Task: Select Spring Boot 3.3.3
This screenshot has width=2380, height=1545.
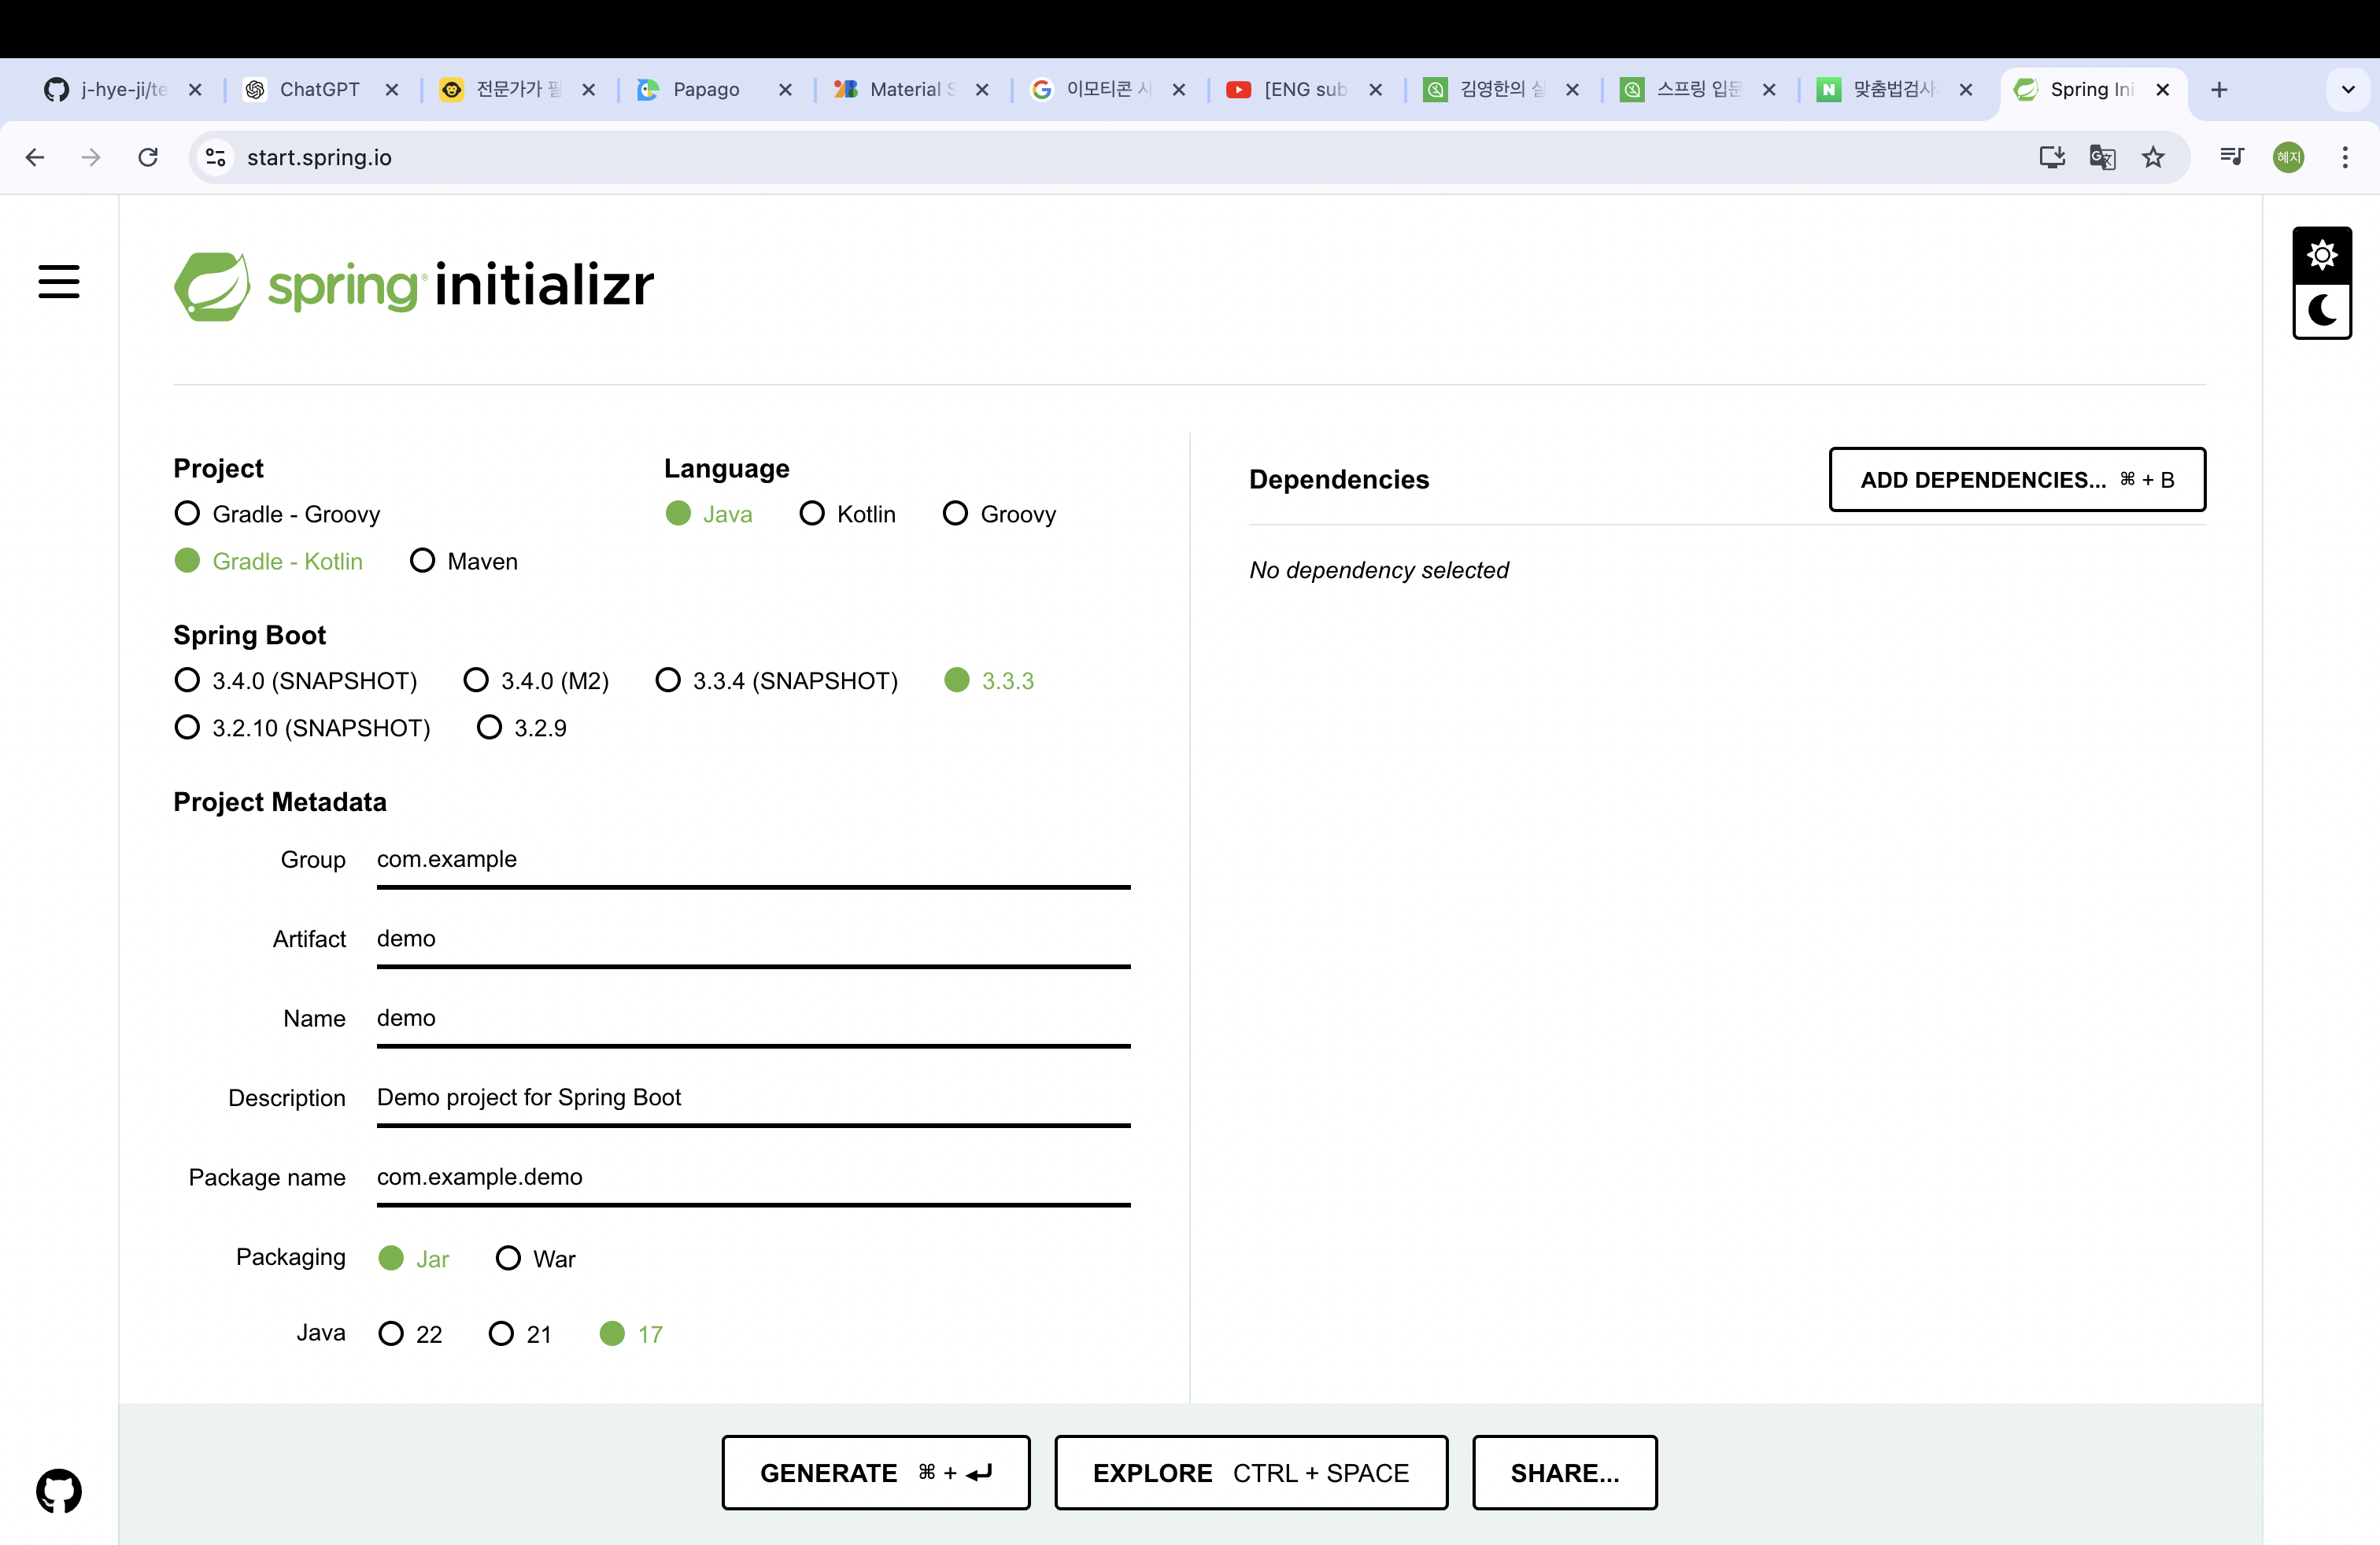Action: coord(989,680)
